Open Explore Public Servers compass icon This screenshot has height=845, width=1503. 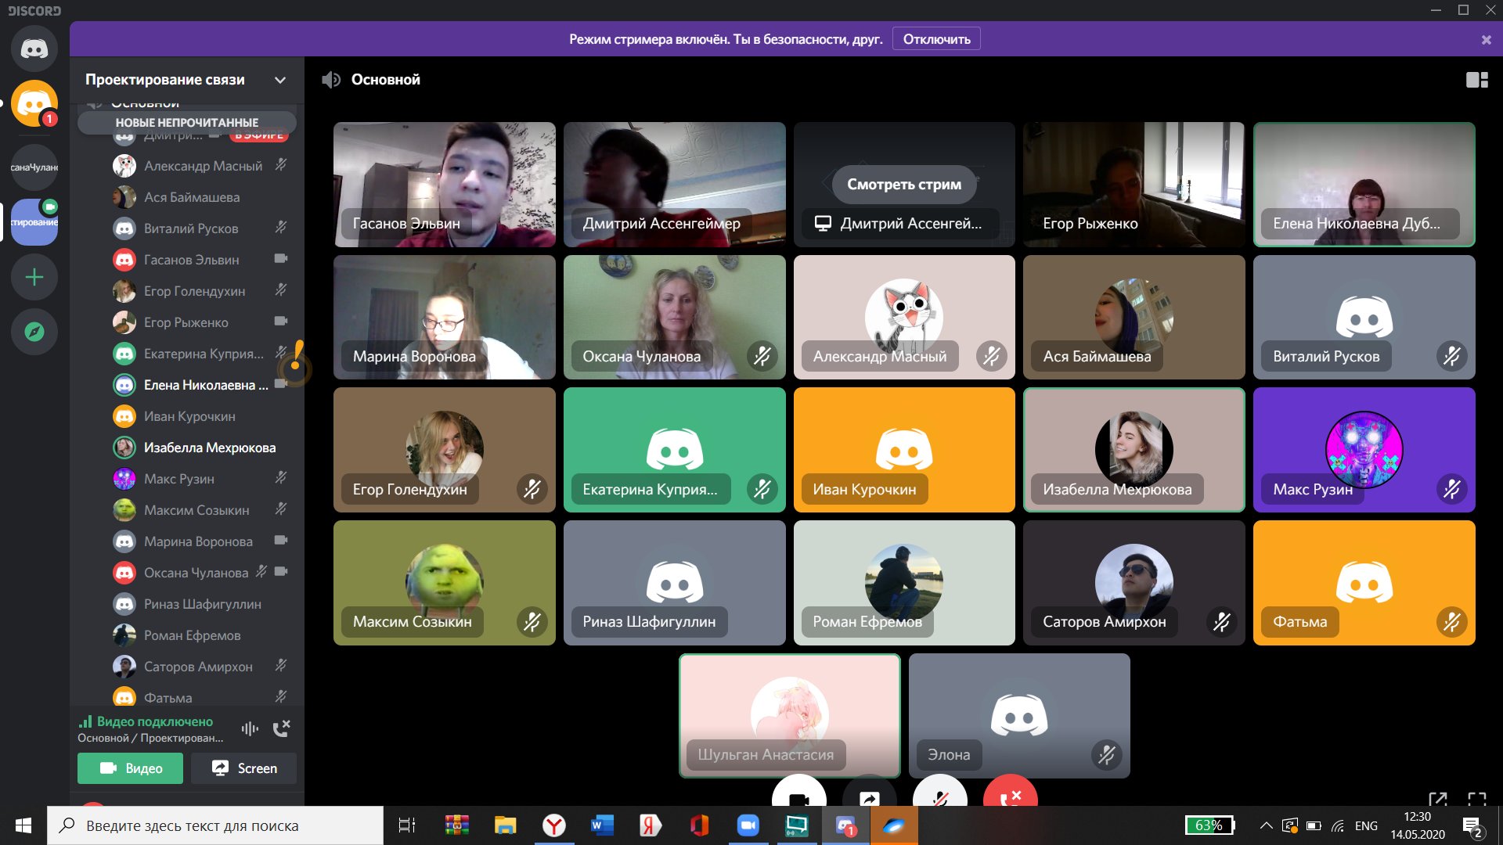click(x=34, y=332)
